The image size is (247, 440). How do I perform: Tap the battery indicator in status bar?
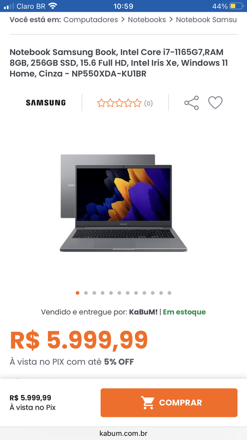click(236, 6)
